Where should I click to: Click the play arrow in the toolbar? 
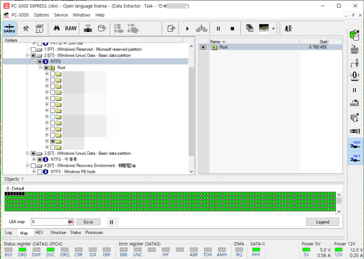[187, 28]
